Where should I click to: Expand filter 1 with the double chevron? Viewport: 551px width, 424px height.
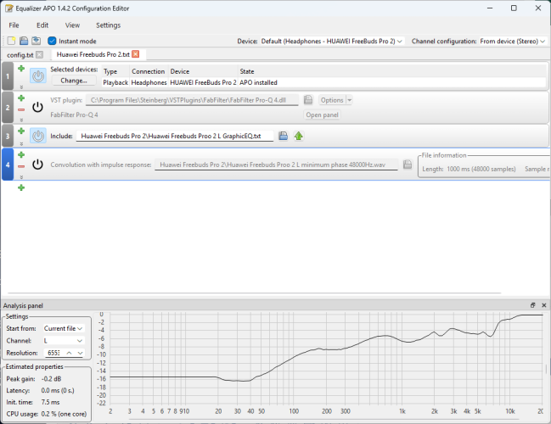pyautogui.click(x=21, y=87)
